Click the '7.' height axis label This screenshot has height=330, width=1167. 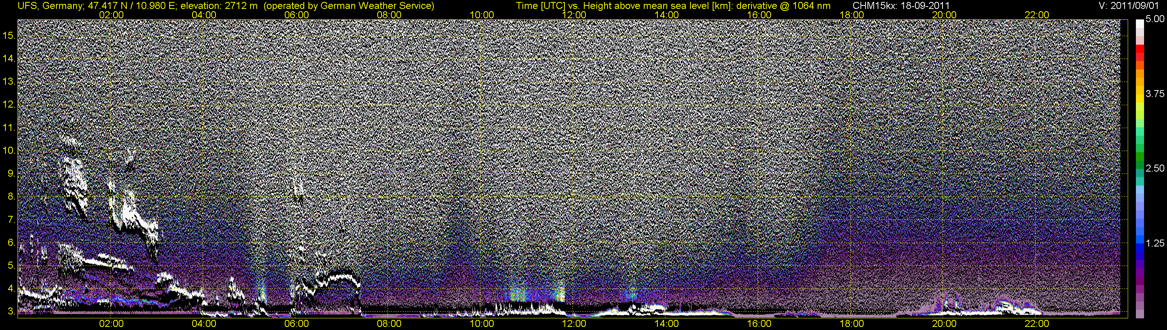coord(12,220)
